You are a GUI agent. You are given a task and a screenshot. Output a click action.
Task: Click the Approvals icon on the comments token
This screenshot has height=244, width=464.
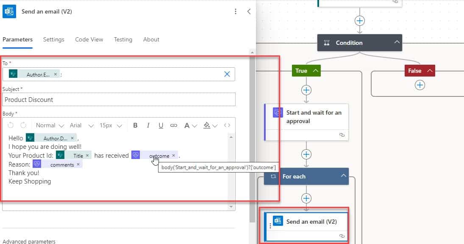(x=37, y=164)
